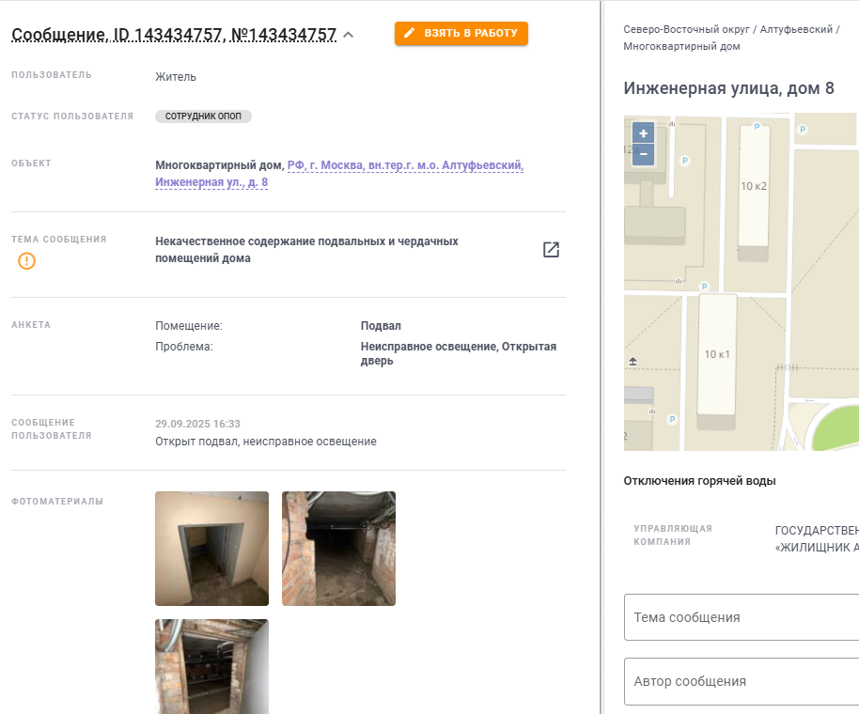Image resolution: width=859 pixels, height=714 pixels.
Task: Select building 10 к1 on map
Action: [x=716, y=354]
